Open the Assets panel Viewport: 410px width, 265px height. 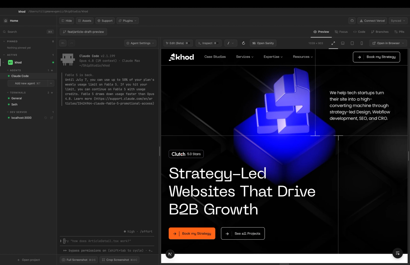tap(85, 21)
